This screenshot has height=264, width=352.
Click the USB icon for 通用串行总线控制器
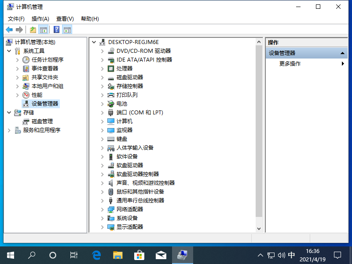[x=111, y=201]
